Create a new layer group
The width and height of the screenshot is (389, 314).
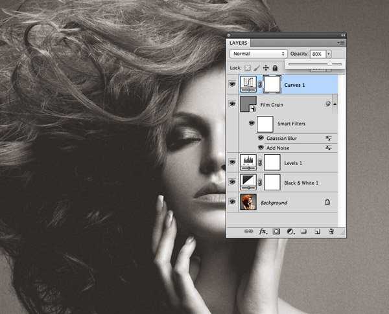[x=303, y=230]
